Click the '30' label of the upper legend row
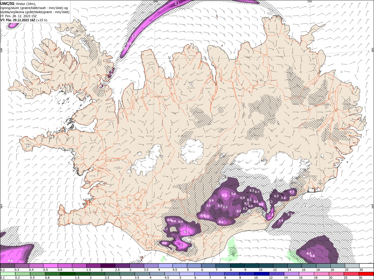Viewport: 374px width, 280px height. 361,270
